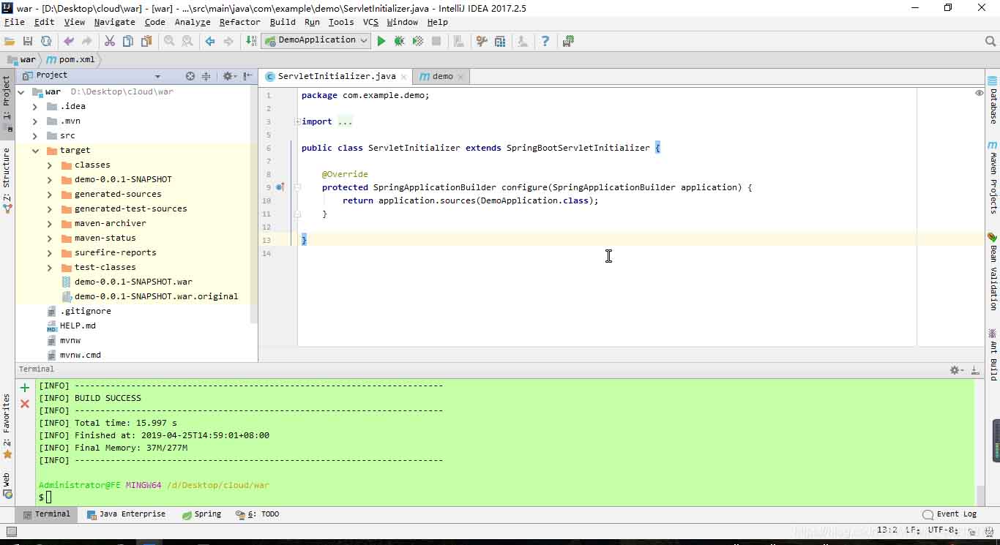Unfold the collapsed import block
1000x545 pixels.
coord(297,121)
